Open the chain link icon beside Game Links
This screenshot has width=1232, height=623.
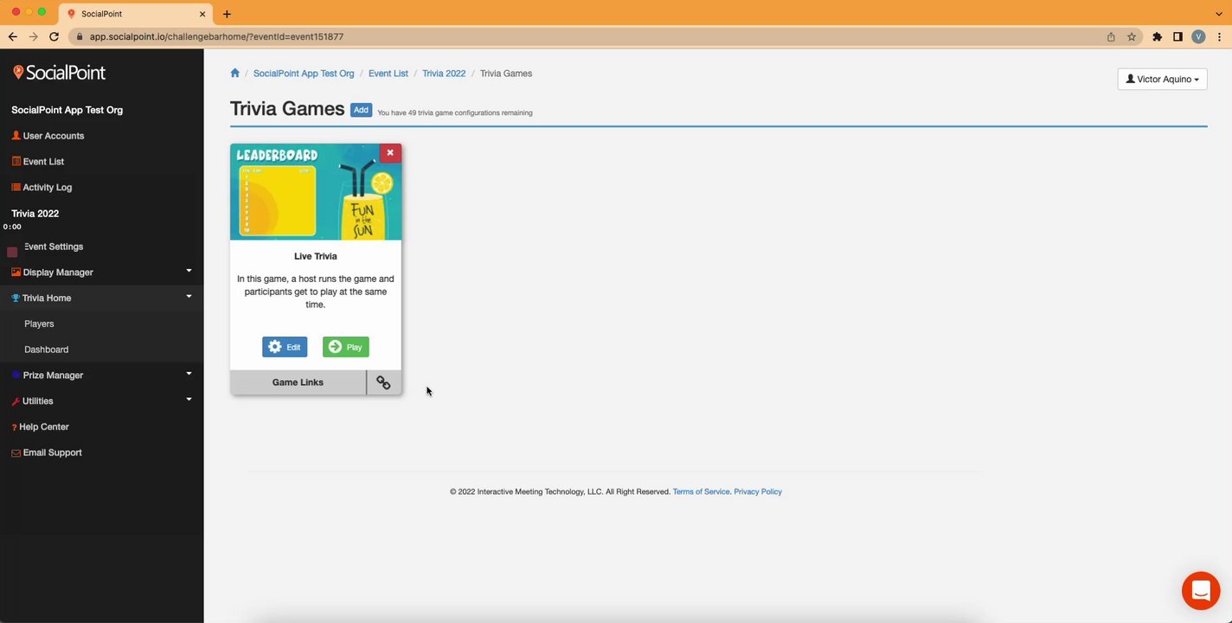(383, 382)
